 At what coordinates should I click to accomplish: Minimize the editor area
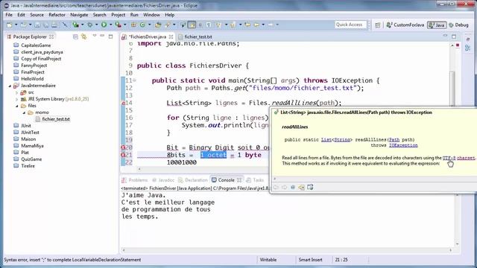(445, 36)
